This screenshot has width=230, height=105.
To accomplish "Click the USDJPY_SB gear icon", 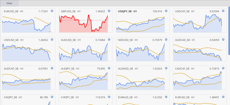I will 166,11.
